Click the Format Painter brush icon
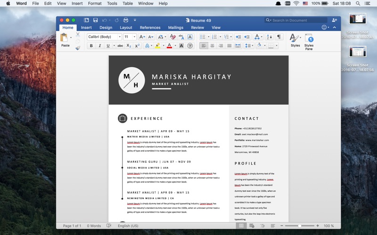Screen dimensions: 377x235 click(x=78, y=47)
